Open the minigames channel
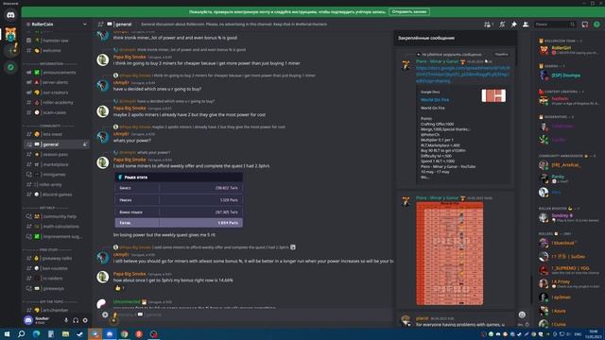Image resolution: width=605 pixels, height=340 pixels. click(57, 174)
